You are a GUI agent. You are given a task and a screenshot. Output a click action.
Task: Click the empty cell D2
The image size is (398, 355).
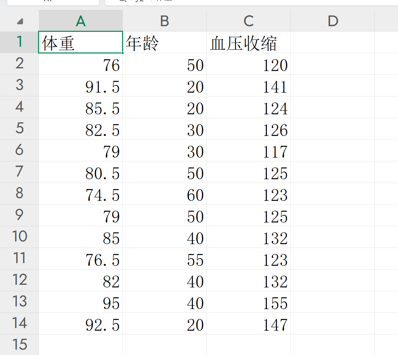tap(333, 64)
